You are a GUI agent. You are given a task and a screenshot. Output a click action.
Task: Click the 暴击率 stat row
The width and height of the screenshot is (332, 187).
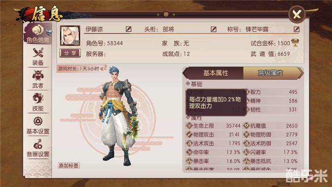(213, 161)
